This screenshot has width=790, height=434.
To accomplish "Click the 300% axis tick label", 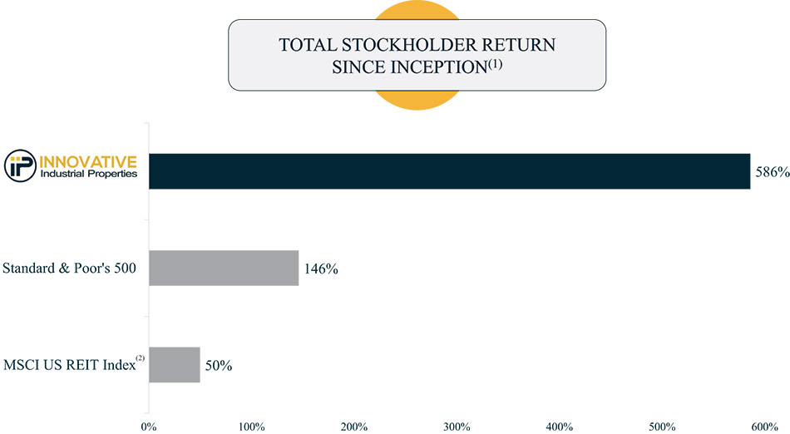I will [x=457, y=427].
